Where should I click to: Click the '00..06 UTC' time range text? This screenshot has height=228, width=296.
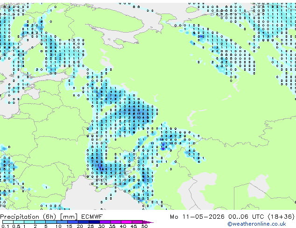pyautogui.click(x=246, y=217)
